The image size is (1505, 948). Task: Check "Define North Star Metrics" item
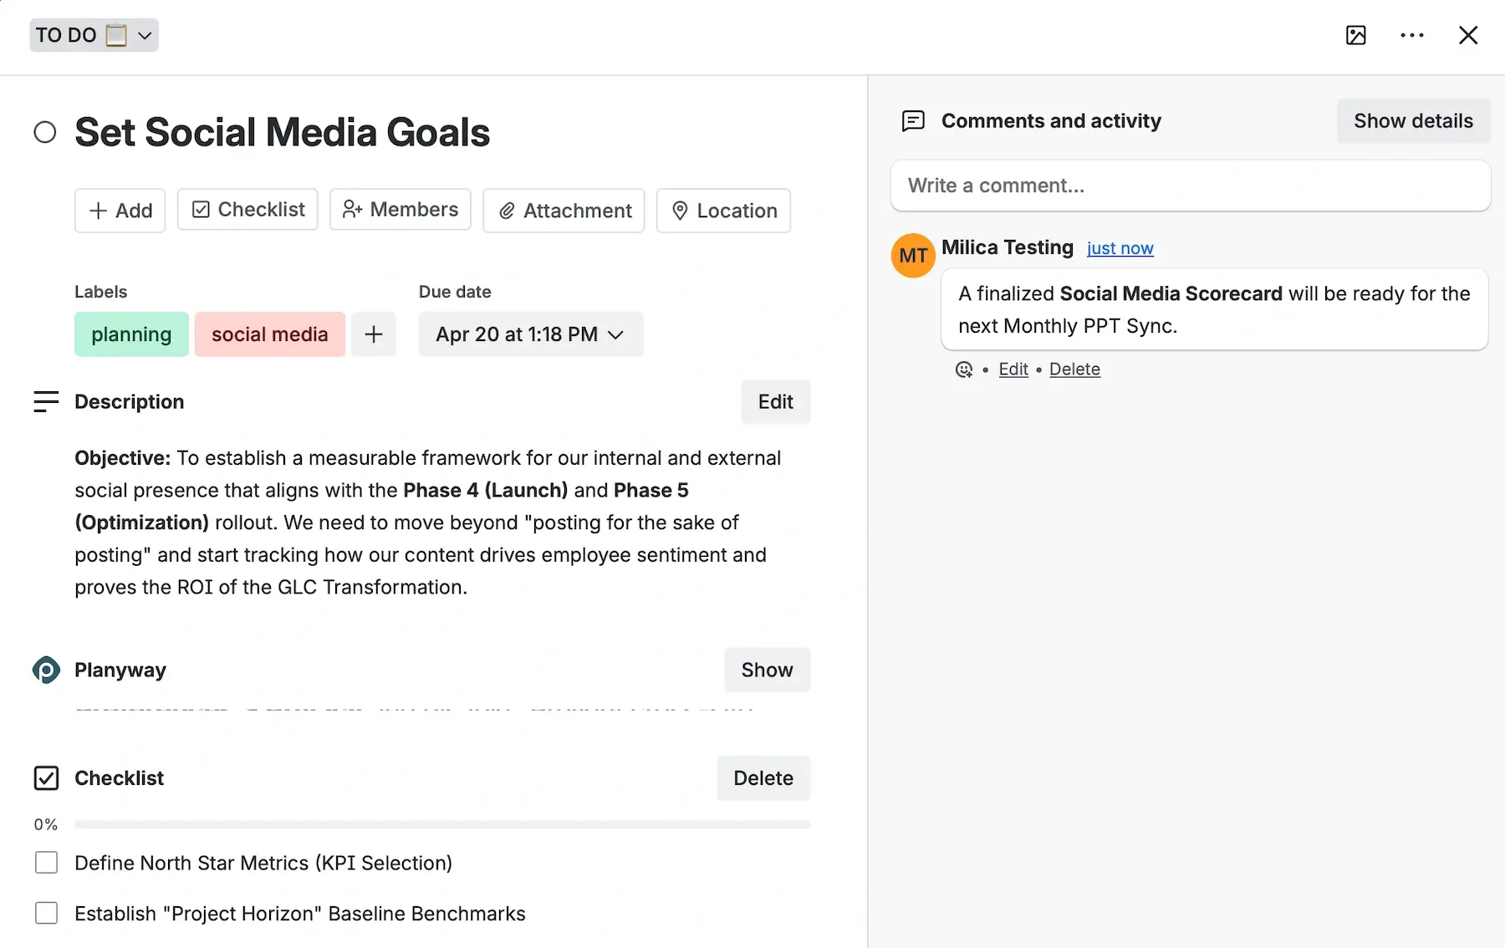pos(46,862)
